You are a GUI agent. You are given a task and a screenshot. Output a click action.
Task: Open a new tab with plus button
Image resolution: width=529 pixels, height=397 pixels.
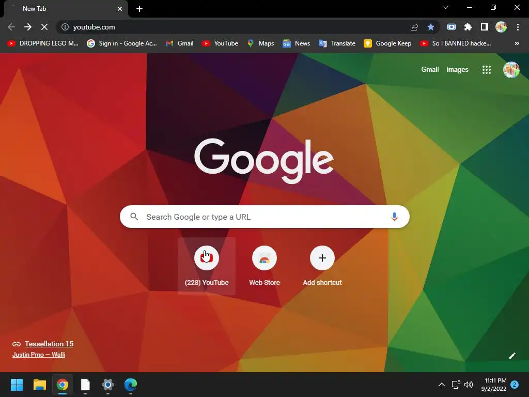pos(139,9)
